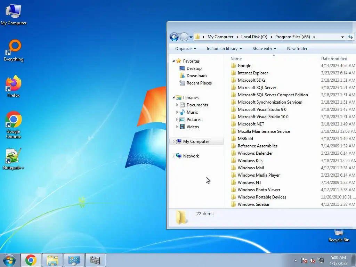Open the Share with menu
The height and width of the screenshot is (267, 356).
(x=265, y=49)
